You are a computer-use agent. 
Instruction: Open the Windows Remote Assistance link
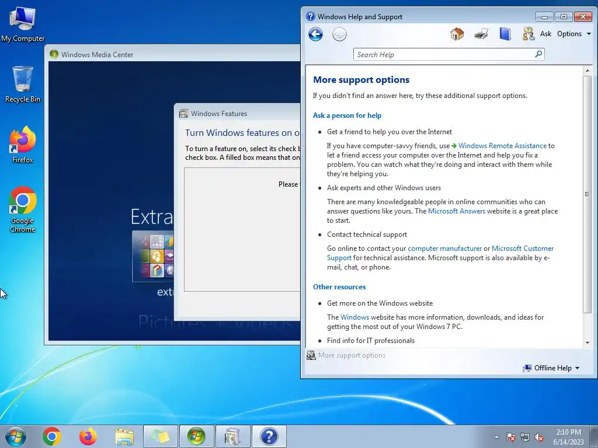[x=502, y=146]
